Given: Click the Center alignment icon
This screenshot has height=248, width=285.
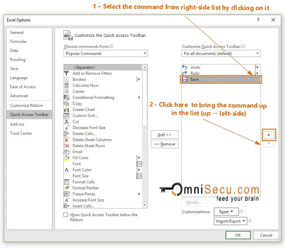Looking at the screenshot, I should pyautogui.click(x=66, y=91).
